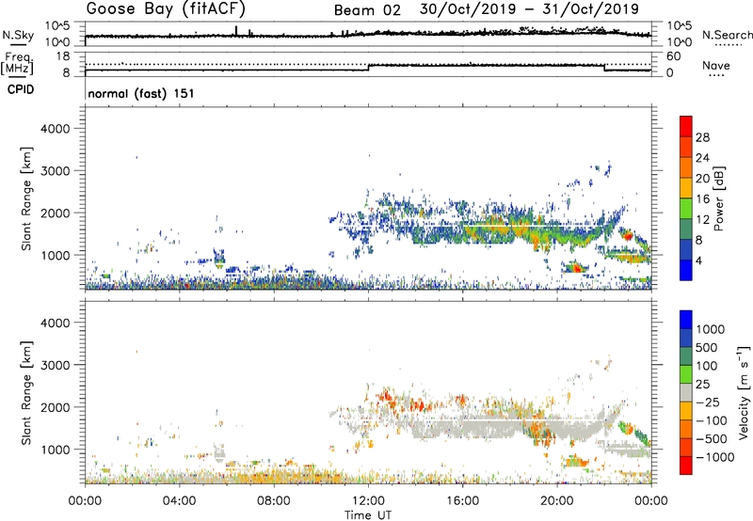The image size is (753, 521).
Task: Click the '4000' range tick on the power panel
Action: point(56,129)
